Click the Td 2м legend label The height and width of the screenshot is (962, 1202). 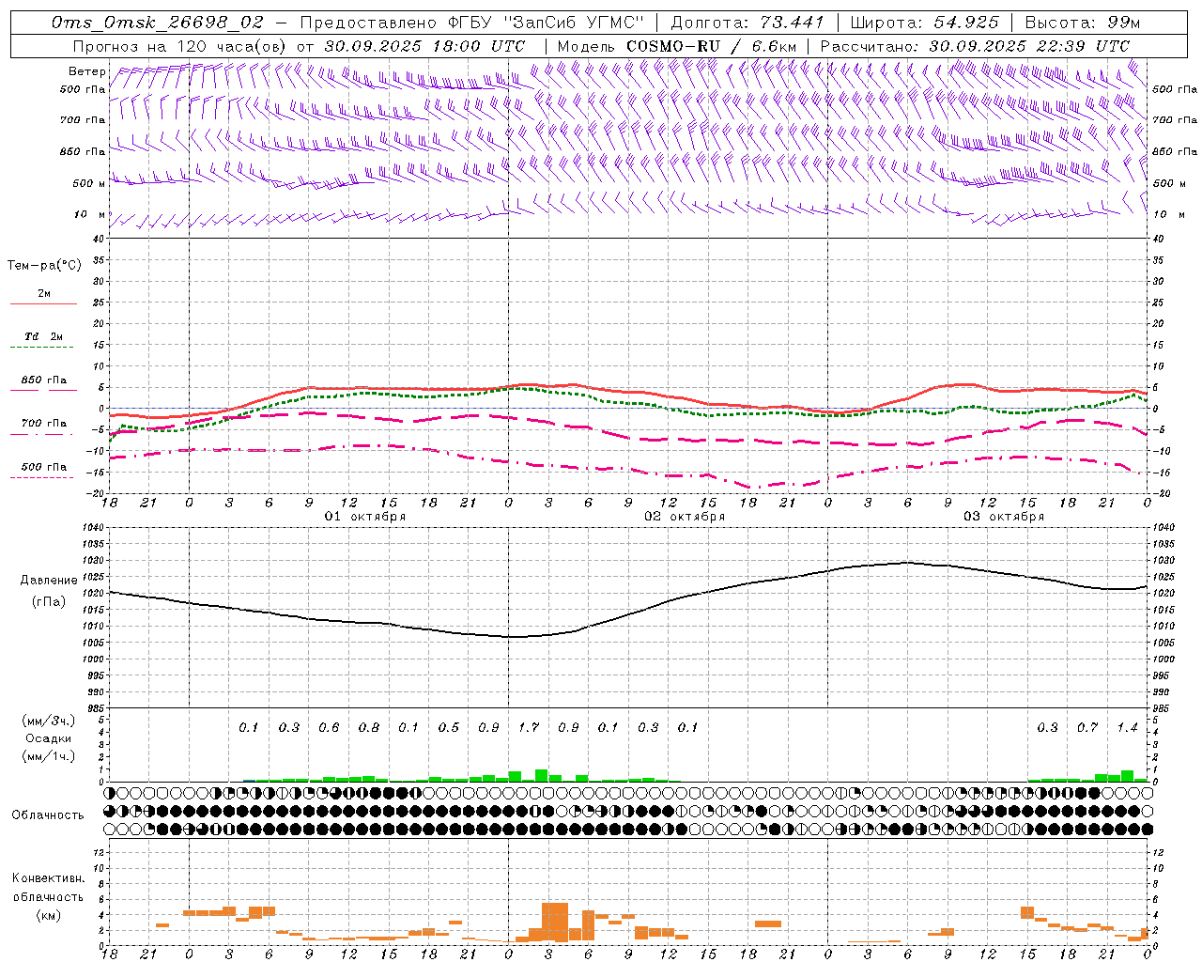44,336
